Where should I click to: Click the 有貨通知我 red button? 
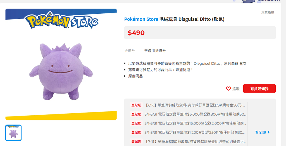259,88
